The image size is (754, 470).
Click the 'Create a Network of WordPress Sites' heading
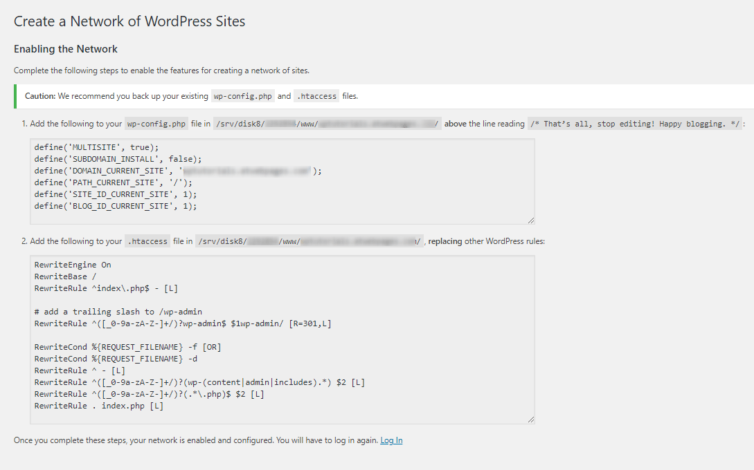click(x=129, y=21)
